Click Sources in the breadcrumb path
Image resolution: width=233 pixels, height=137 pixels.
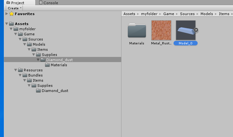(x=187, y=14)
